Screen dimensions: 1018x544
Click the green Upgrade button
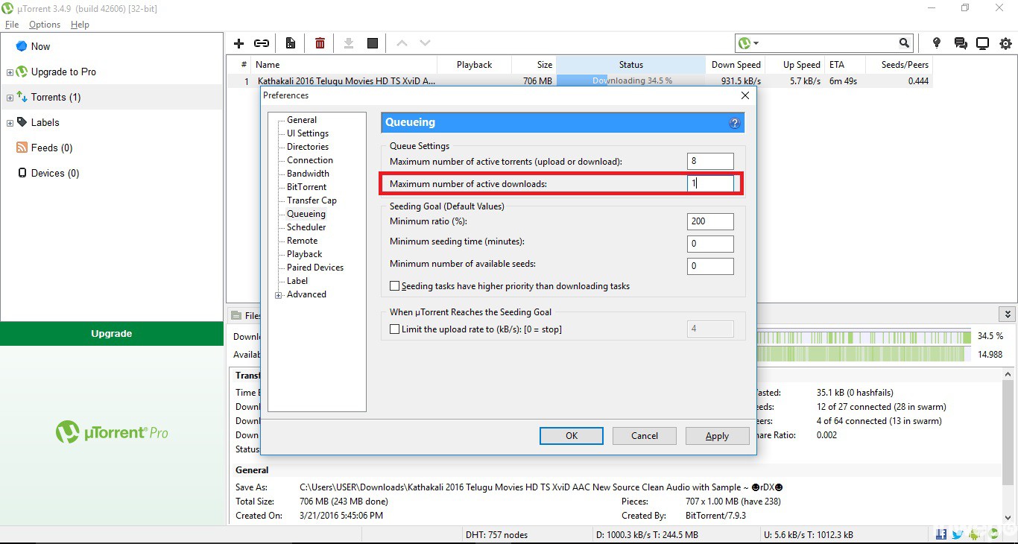[x=112, y=334]
